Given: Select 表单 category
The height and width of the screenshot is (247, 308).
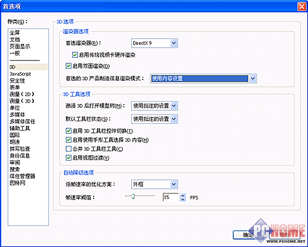Looking at the screenshot, I should point(15,87).
